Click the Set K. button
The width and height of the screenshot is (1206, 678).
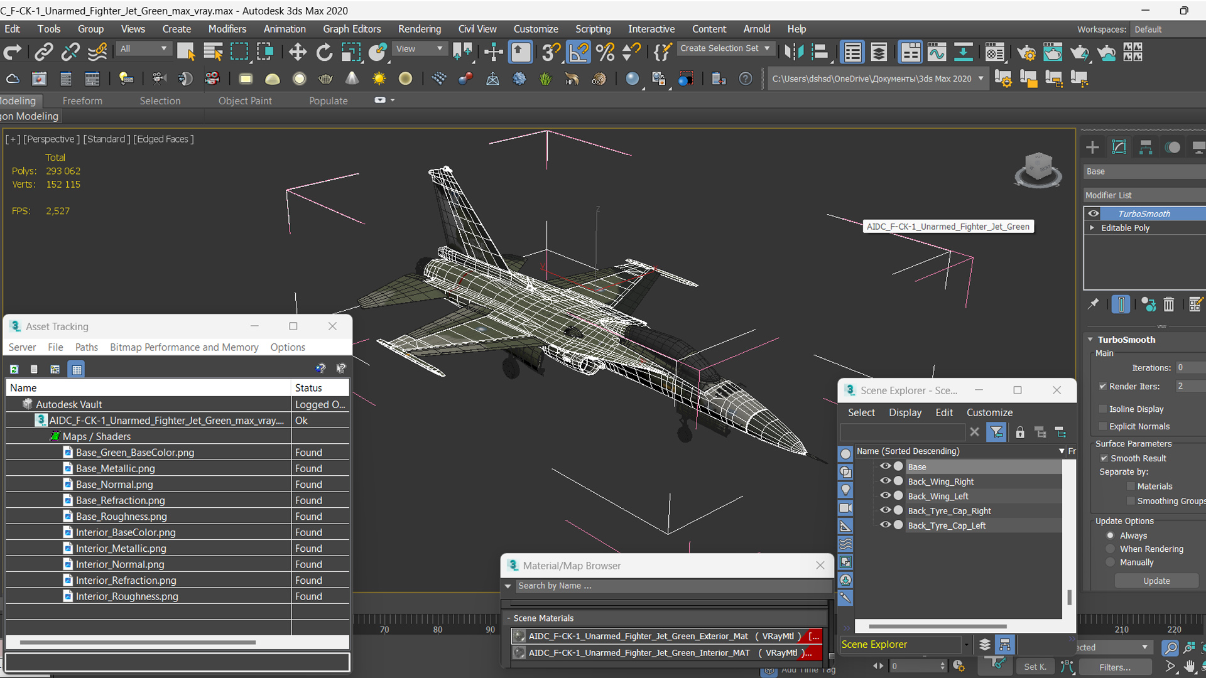click(x=1035, y=667)
